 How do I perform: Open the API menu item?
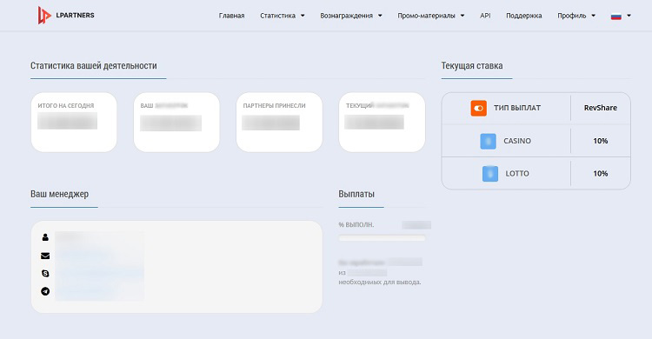pyautogui.click(x=485, y=16)
